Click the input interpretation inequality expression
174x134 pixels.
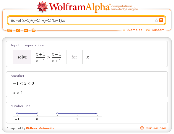click(49, 57)
